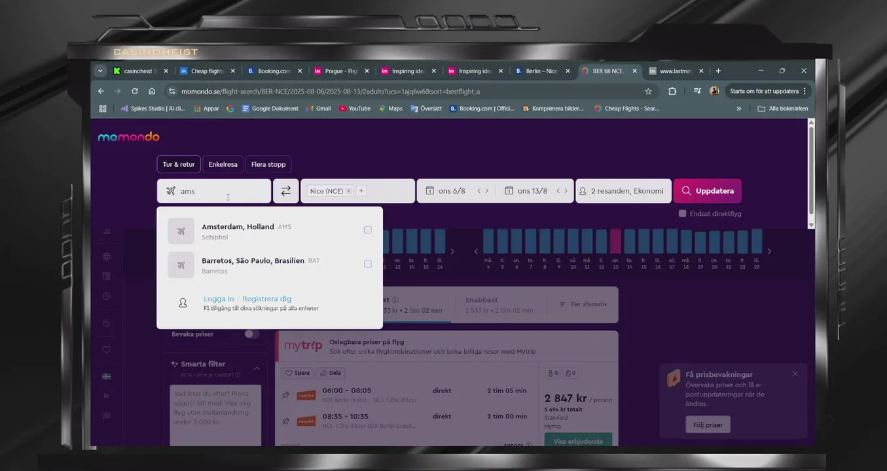887x471 pixels.
Task: Choose Barretos, São Paulo suggestion
Action: 270,265
